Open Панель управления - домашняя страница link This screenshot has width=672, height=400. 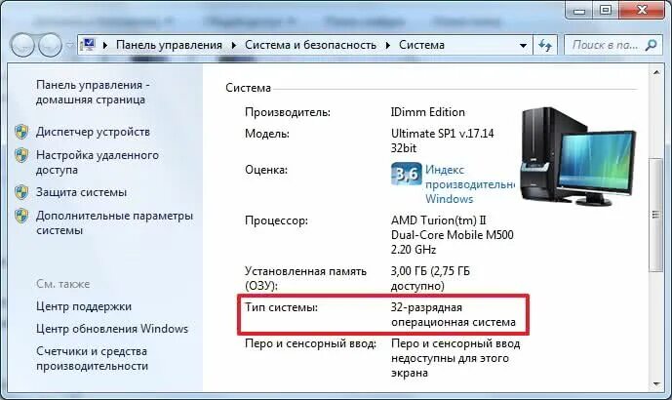coord(93,92)
